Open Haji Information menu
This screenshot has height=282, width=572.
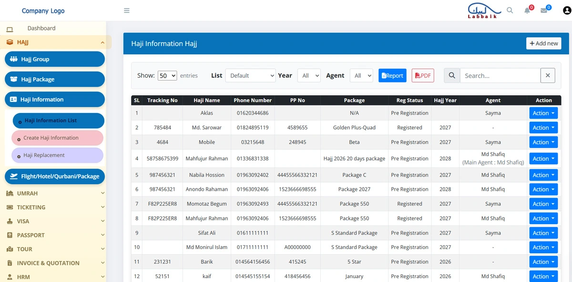[55, 99]
